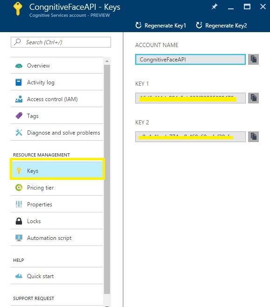
Task: Click the Search (Ctrl+/) field
Action: coord(61,42)
